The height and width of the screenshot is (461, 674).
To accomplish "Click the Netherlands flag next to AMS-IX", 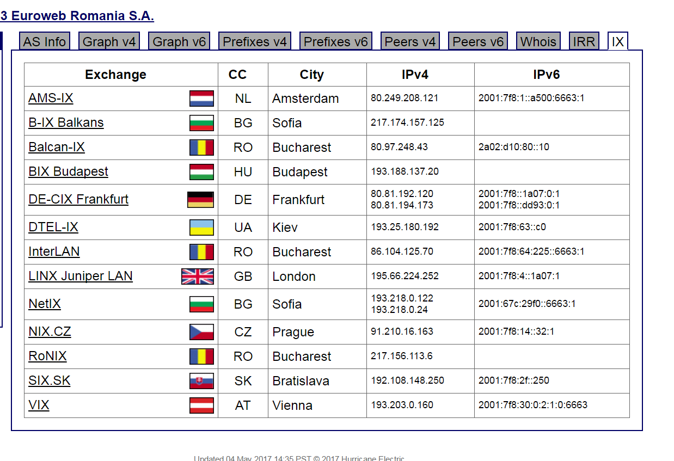I will coord(201,99).
